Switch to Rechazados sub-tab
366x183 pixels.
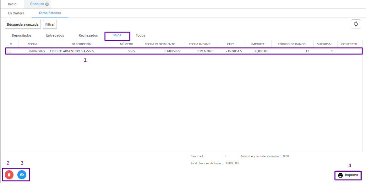(x=88, y=36)
